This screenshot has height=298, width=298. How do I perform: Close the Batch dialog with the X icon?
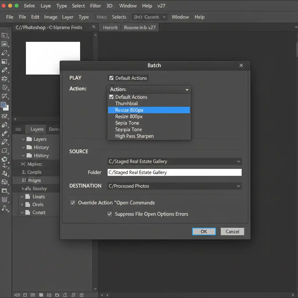click(241, 65)
